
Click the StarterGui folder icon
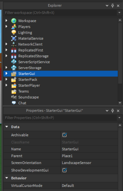[14, 74]
